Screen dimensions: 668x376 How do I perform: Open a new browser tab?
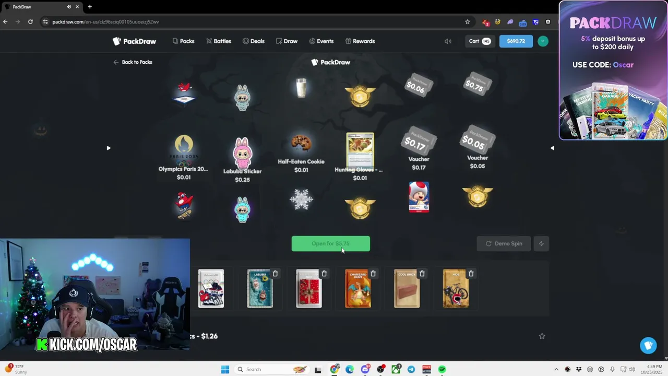click(x=90, y=7)
